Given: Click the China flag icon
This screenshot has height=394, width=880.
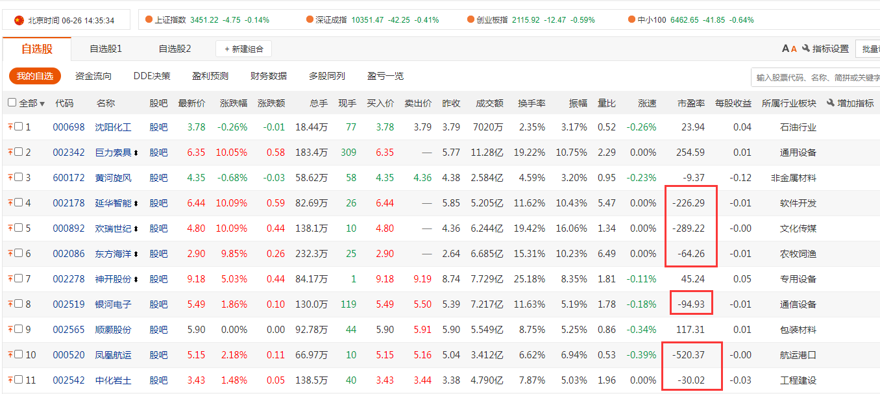Looking at the screenshot, I should 19,20.
